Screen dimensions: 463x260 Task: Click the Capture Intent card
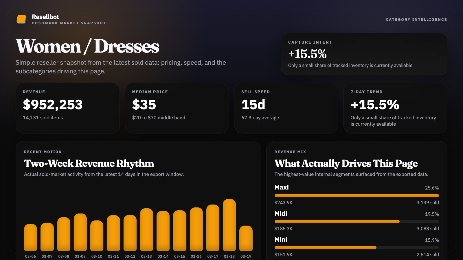click(x=364, y=54)
